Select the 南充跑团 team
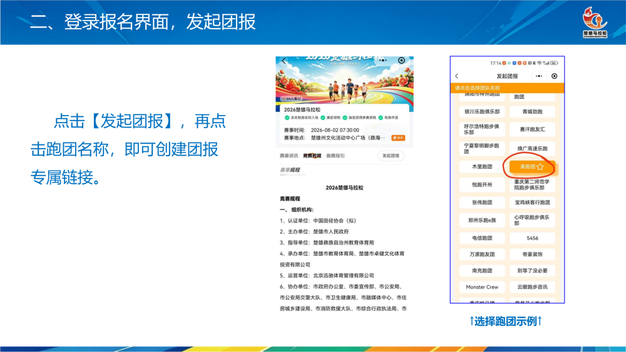Viewport: 626px width, 352px height. pyautogui.click(x=482, y=271)
